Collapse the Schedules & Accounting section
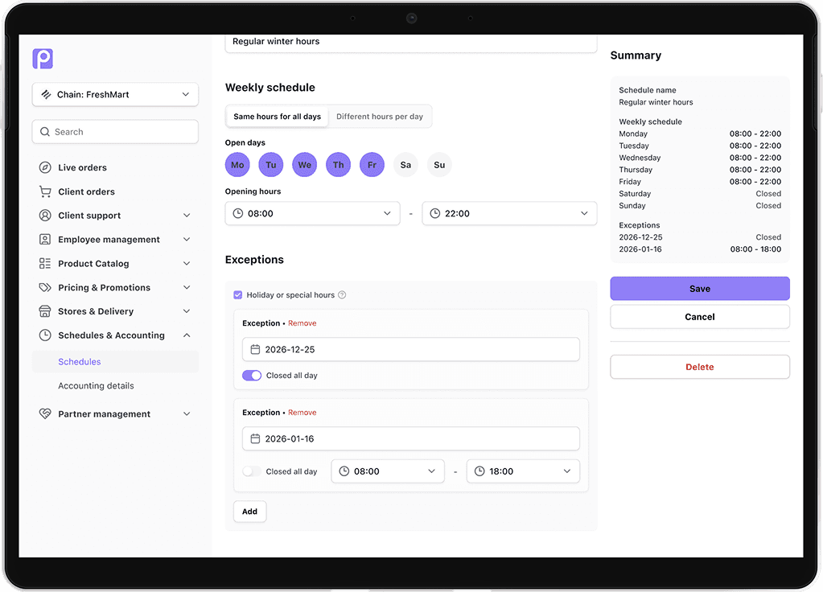 coord(187,335)
